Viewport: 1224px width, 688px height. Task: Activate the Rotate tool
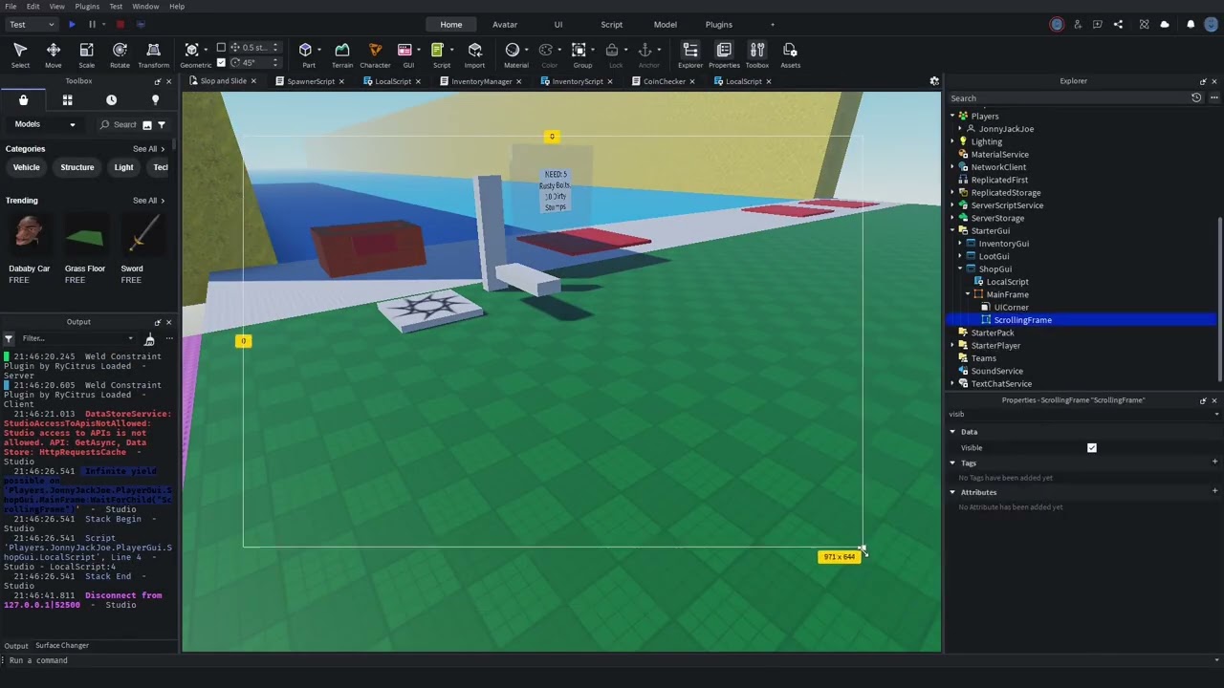[x=120, y=55]
